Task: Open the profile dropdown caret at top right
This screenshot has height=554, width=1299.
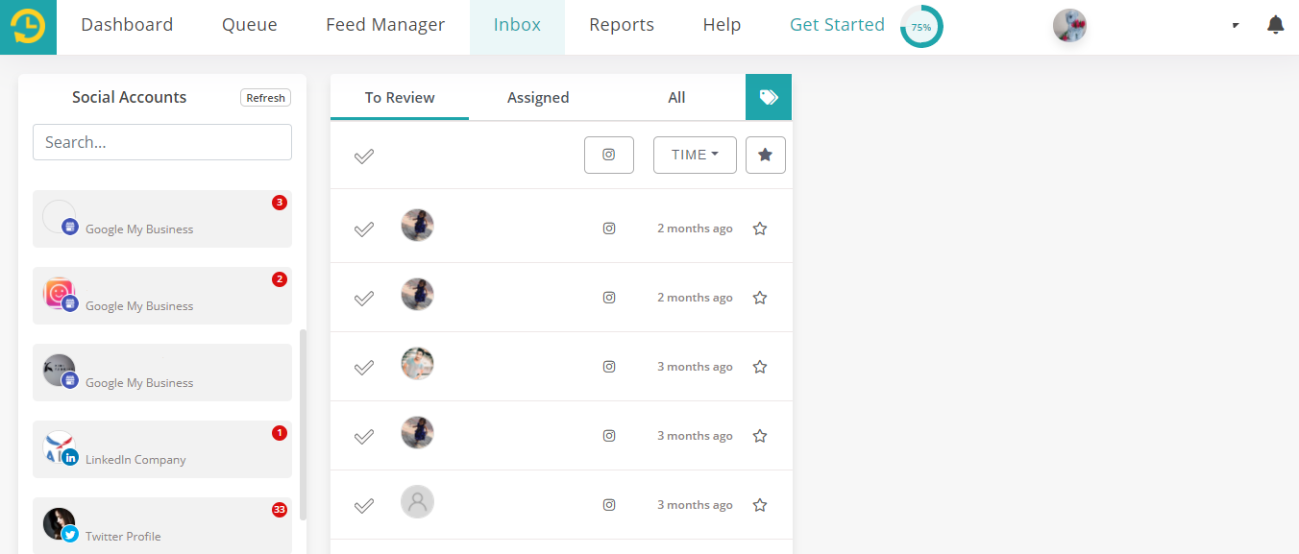Action: [1235, 26]
